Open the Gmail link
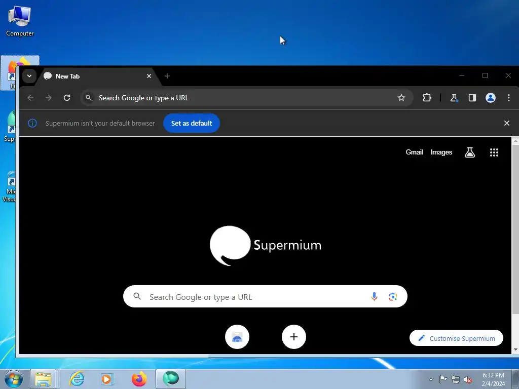 click(415, 152)
